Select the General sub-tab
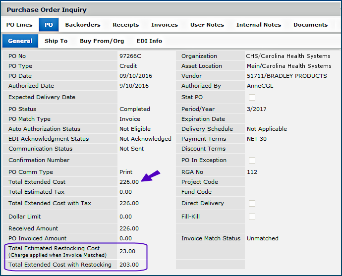Viewport: 342px width, 276px height. (x=20, y=41)
